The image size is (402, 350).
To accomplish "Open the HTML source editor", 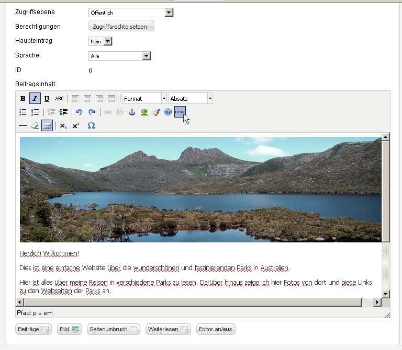I will 180,112.
